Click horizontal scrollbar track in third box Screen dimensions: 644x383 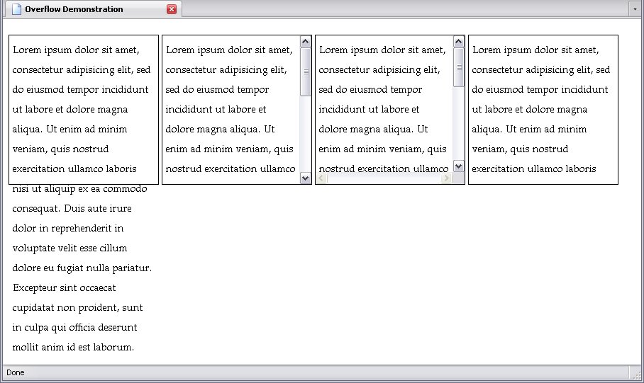(384, 178)
